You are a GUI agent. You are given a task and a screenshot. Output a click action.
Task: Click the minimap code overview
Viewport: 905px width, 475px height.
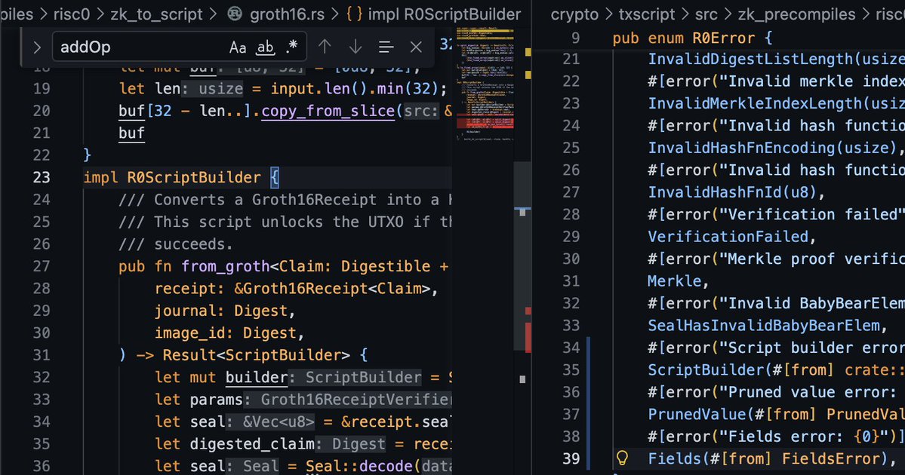[485, 84]
